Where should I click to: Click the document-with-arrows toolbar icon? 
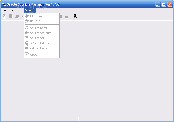pyautogui.click(x=4, y=16)
